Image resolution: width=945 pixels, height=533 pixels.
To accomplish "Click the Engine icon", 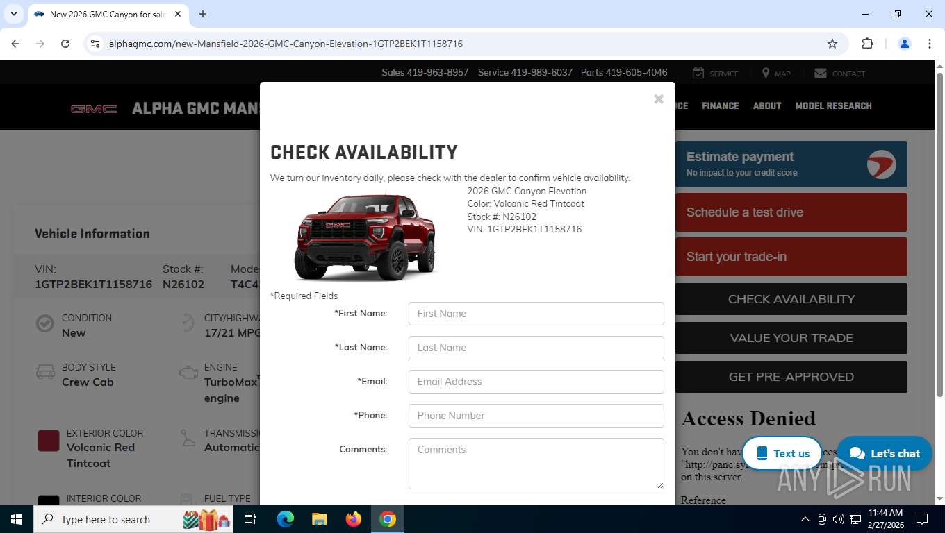I will pyautogui.click(x=188, y=372).
